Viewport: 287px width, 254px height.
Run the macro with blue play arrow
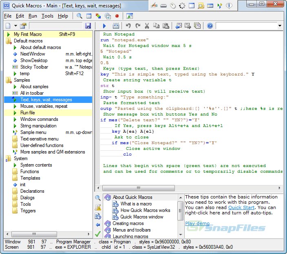pos(104,26)
